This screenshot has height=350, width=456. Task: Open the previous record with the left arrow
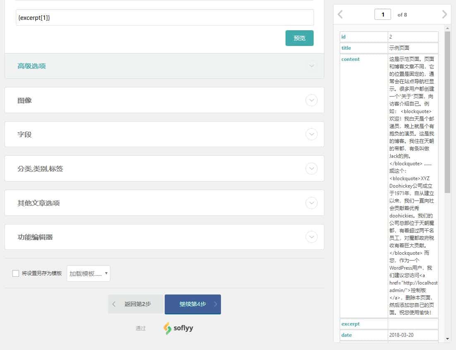[340, 14]
